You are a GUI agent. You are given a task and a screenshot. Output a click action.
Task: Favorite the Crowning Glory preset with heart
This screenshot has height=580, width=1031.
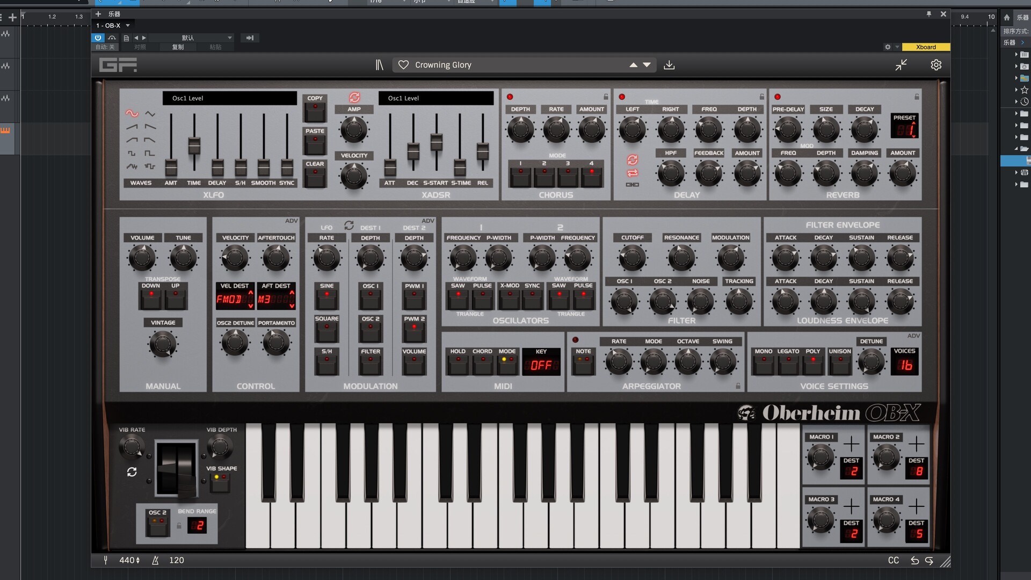click(x=403, y=65)
